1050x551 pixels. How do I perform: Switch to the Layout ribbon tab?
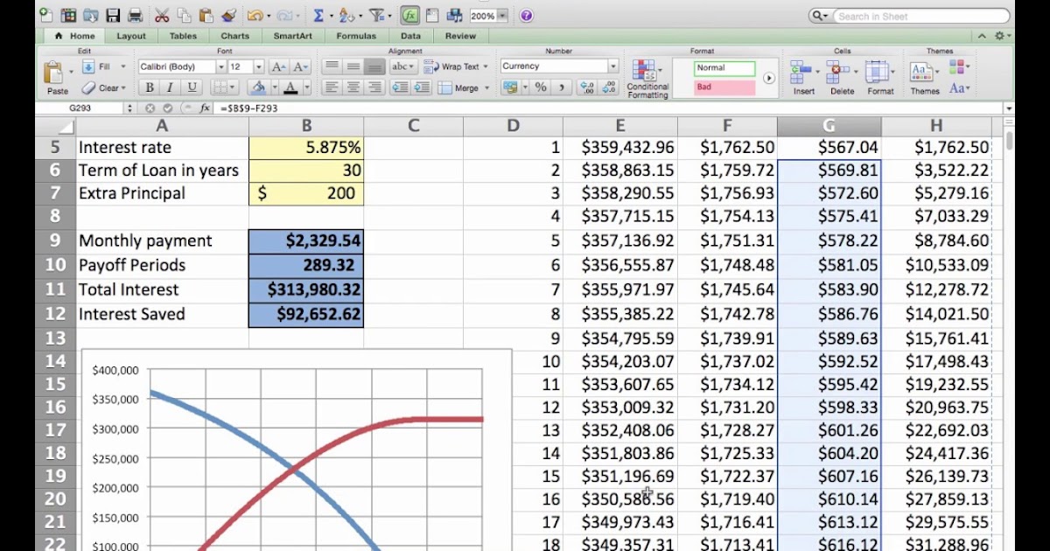coord(131,36)
